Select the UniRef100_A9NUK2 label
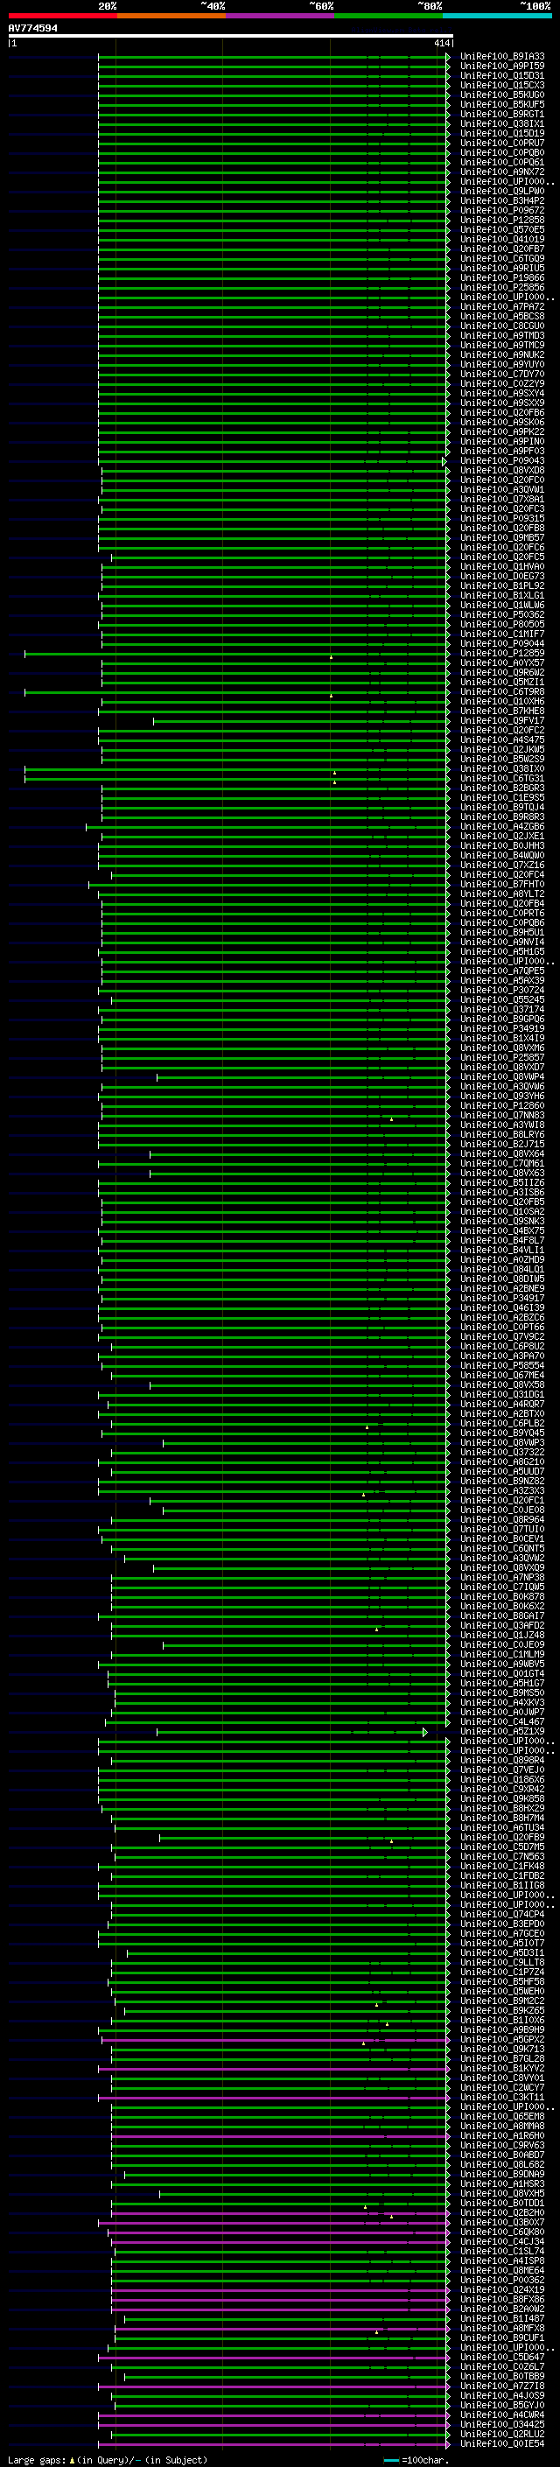560x2467 pixels. click(x=501, y=355)
